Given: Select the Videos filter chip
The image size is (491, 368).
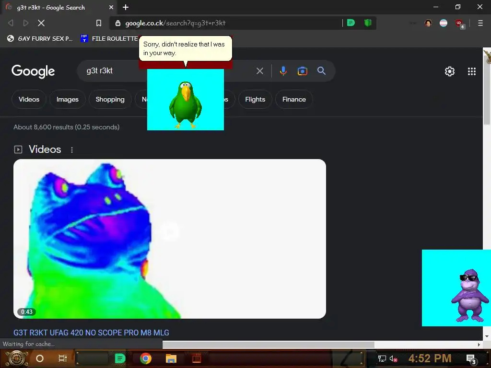Looking at the screenshot, I should 29,99.
